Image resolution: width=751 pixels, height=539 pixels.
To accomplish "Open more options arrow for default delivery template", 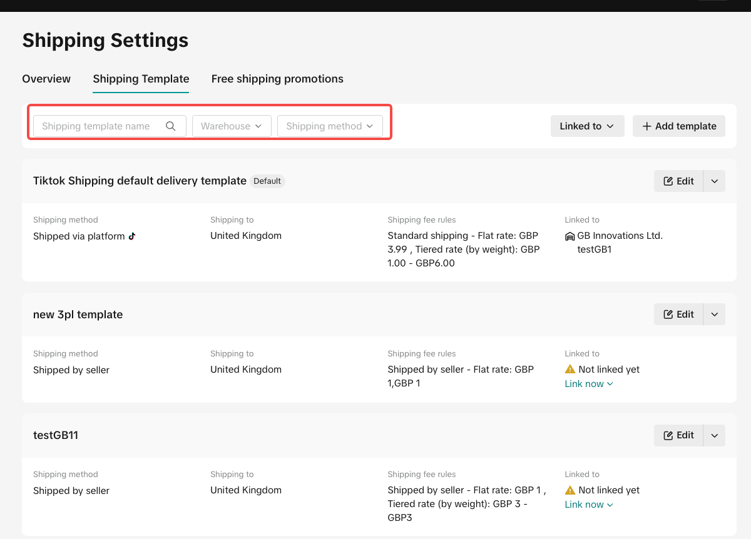I will tap(714, 181).
